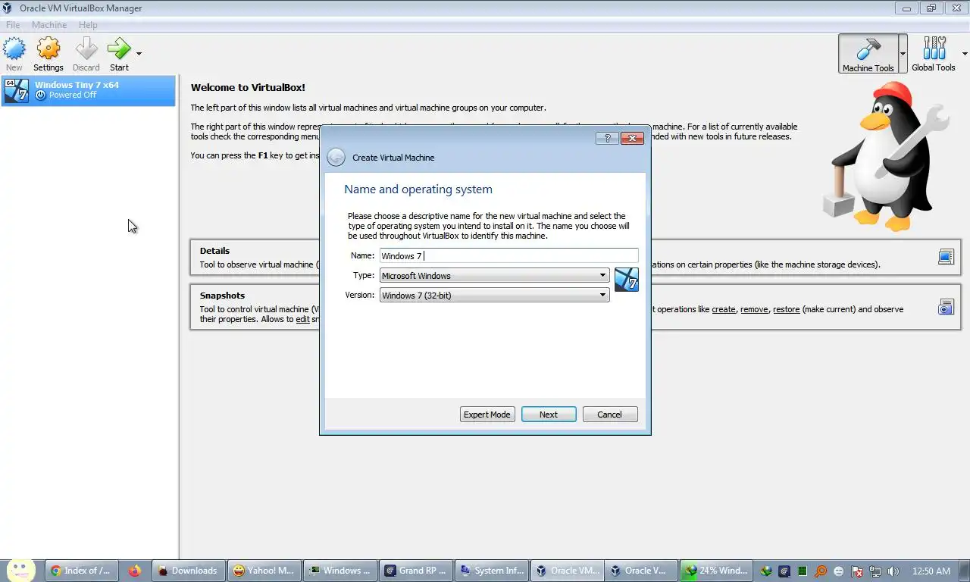
Task: Open the Help menu
Action: click(x=88, y=25)
